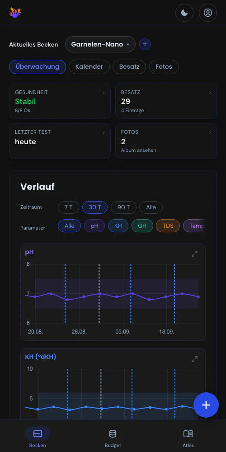226x452 pixels.
Task: Click the heute value
Action: click(x=25, y=141)
